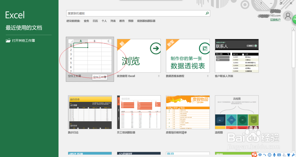Click the 客户联系人列表 caption text
The image size is (296, 157).
click(x=224, y=76)
